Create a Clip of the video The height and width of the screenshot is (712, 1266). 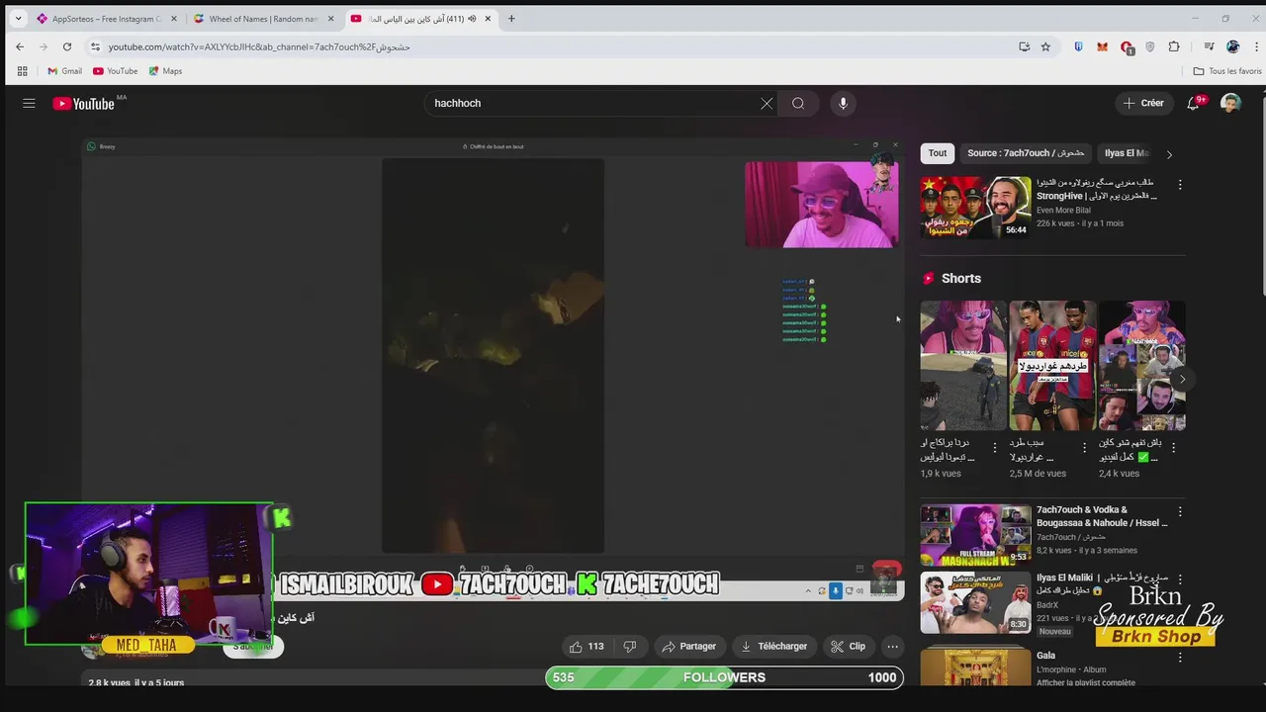pos(848,646)
